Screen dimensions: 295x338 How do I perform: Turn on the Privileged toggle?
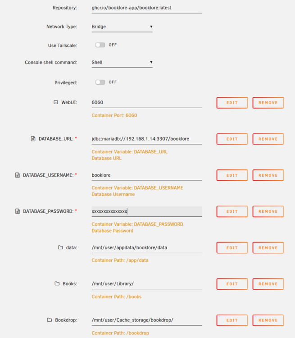pyautogui.click(x=100, y=82)
